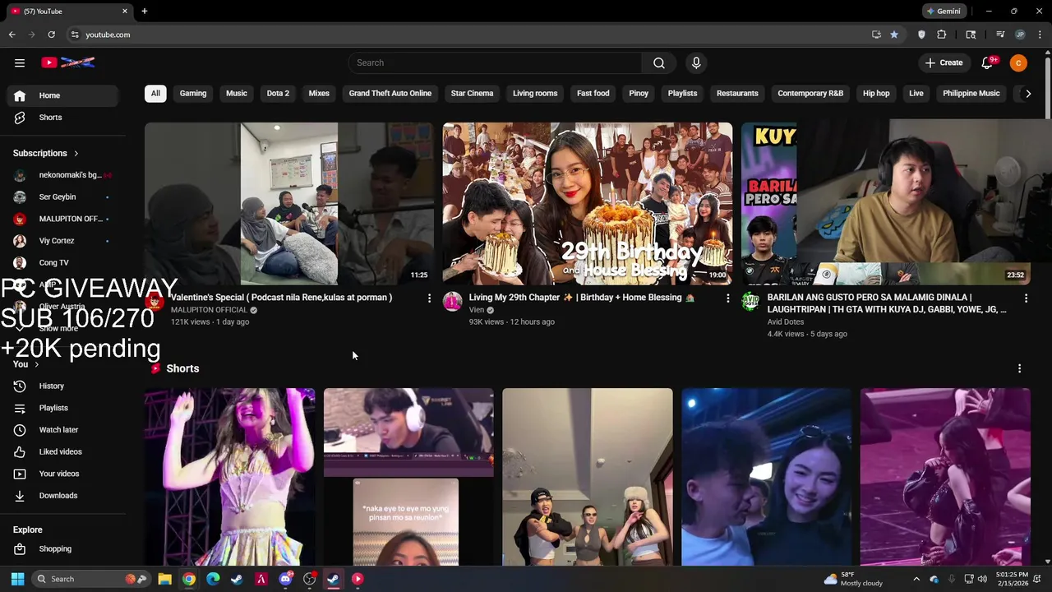Select the Dota 2 filter chip
Viewport: 1052px width, 592px height.
pyautogui.click(x=278, y=93)
